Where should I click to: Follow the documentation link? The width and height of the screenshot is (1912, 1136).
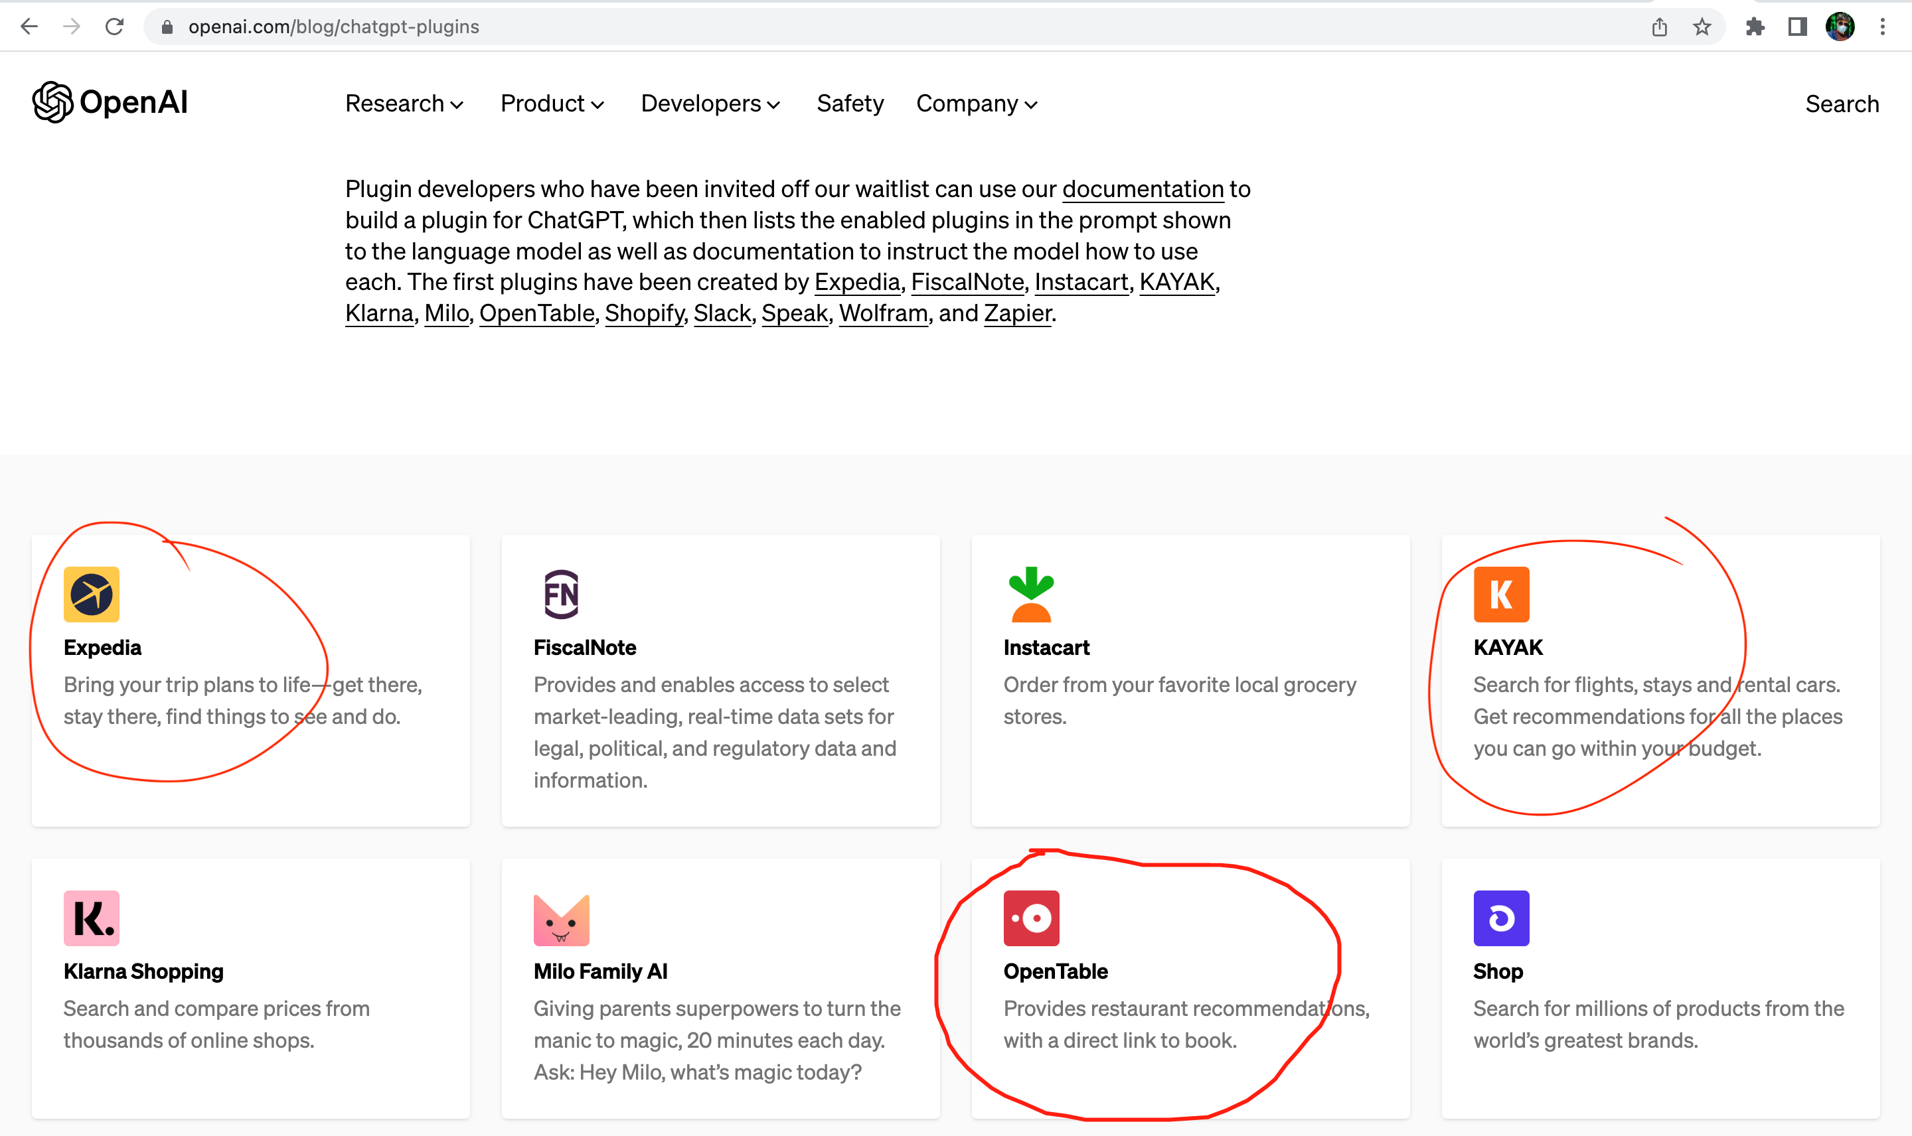tap(1143, 189)
